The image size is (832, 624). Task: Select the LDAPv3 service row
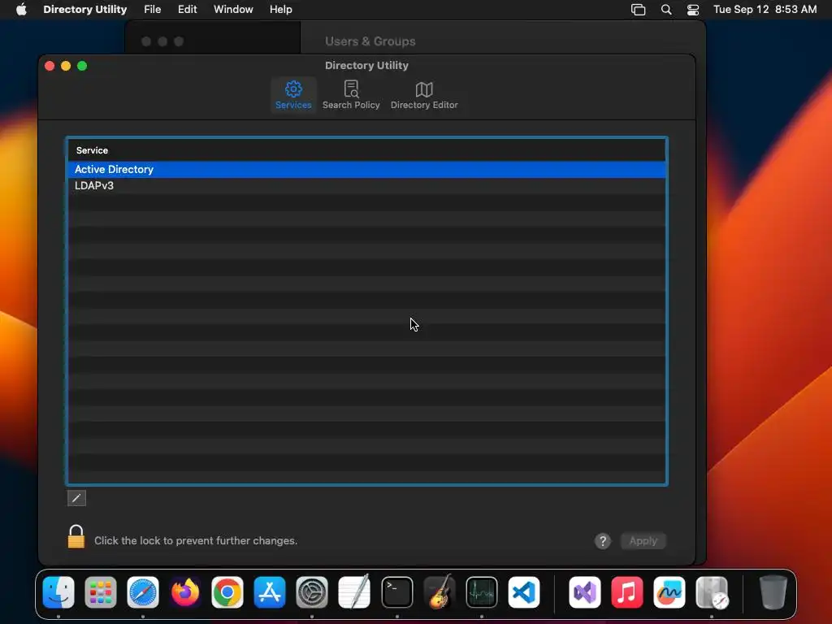366,186
